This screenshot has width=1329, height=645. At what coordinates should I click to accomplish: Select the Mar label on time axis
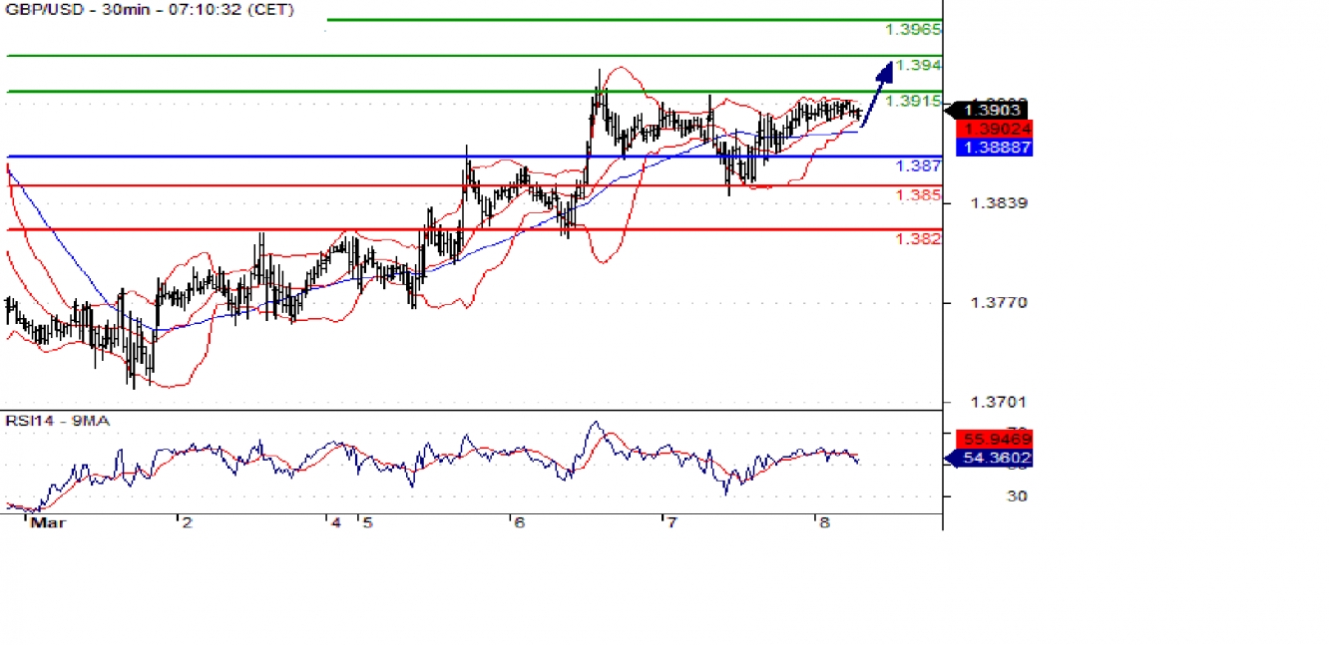[50, 522]
